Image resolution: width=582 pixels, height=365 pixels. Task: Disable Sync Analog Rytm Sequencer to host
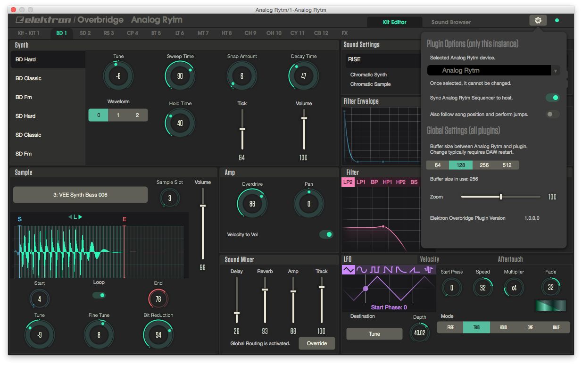pos(552,98)
